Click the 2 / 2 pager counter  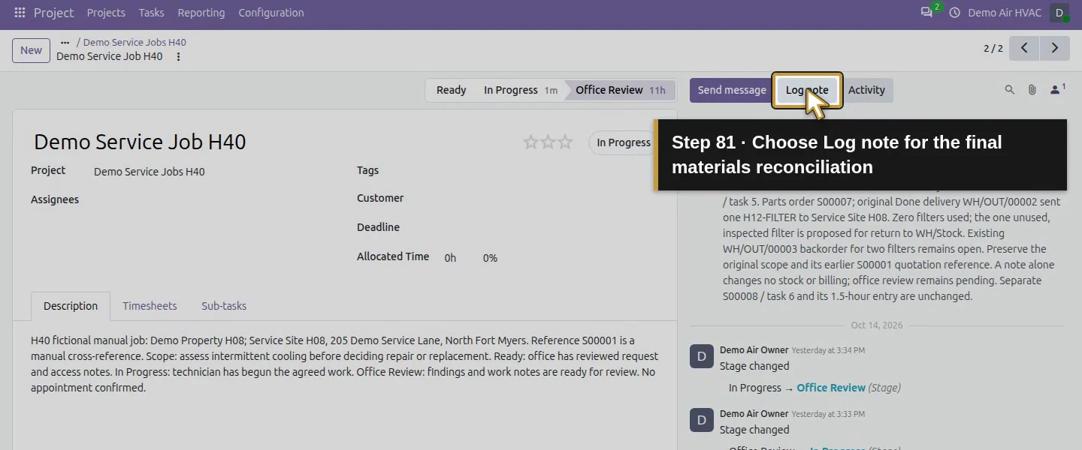pos(993,49)
